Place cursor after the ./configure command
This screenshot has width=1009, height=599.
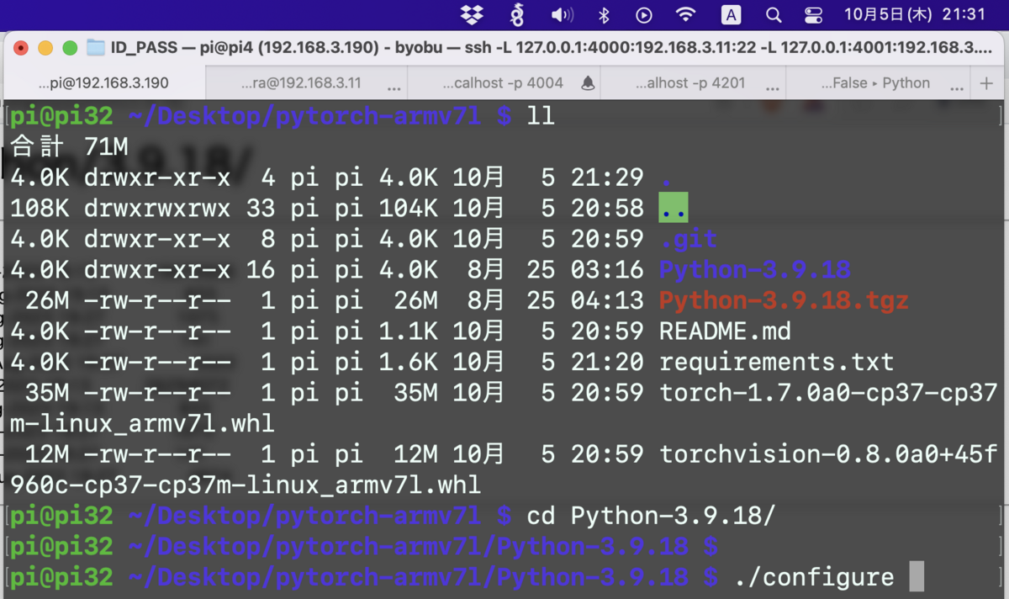pyautogui.click(x=916, y=577)
